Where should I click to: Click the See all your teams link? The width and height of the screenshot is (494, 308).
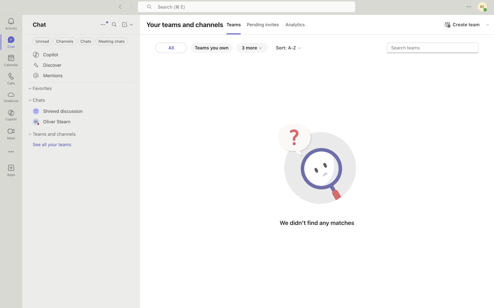(x=52, y=145)
